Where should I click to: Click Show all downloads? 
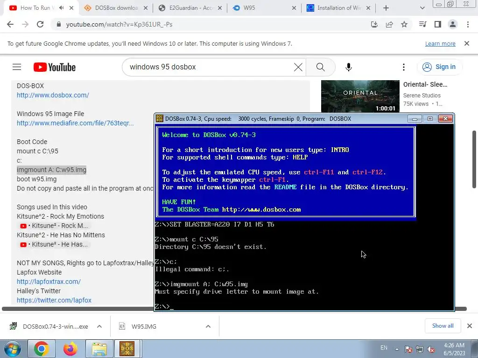443,326
